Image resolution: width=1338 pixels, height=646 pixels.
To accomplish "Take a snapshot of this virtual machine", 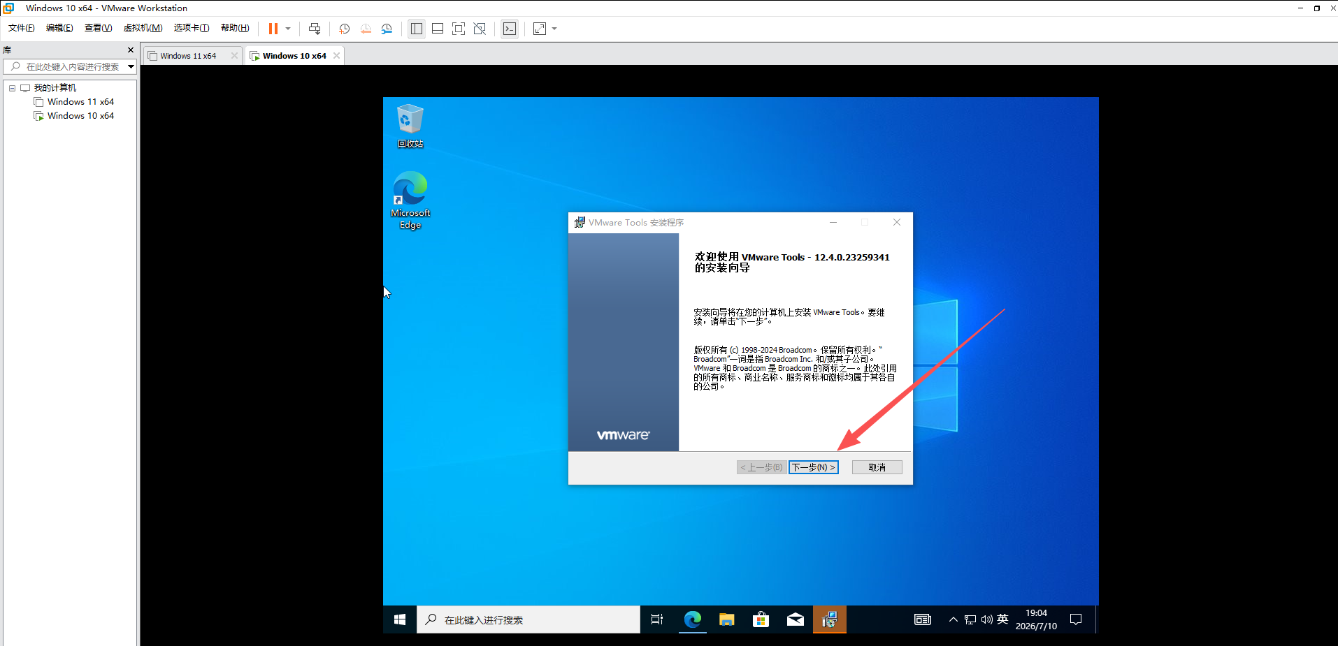I will coord(345,29).
